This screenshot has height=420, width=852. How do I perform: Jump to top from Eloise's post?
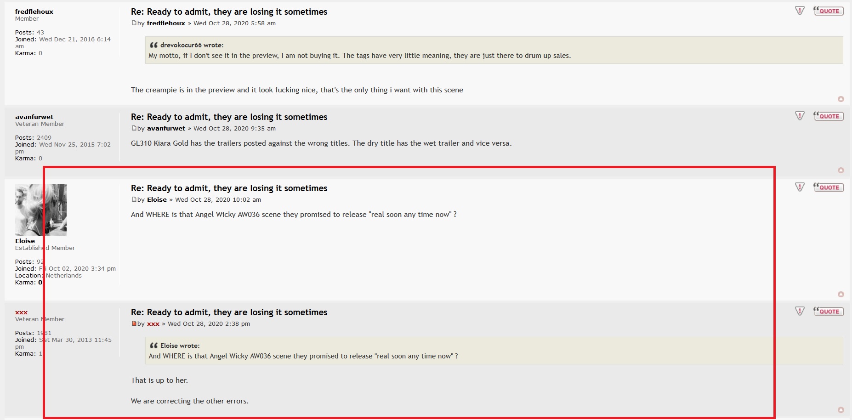click(841, 295)
